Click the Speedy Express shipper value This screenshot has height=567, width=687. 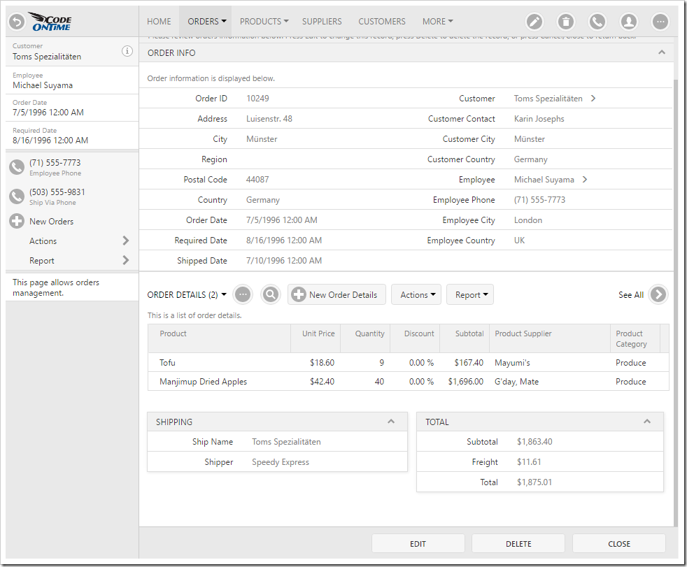[281, 462]
